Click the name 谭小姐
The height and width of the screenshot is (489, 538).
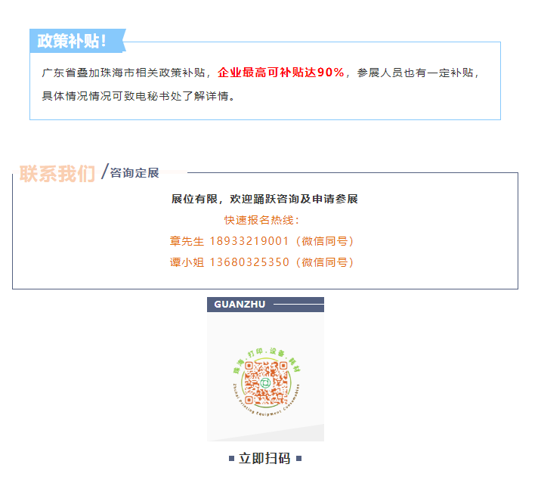(187, 262)
